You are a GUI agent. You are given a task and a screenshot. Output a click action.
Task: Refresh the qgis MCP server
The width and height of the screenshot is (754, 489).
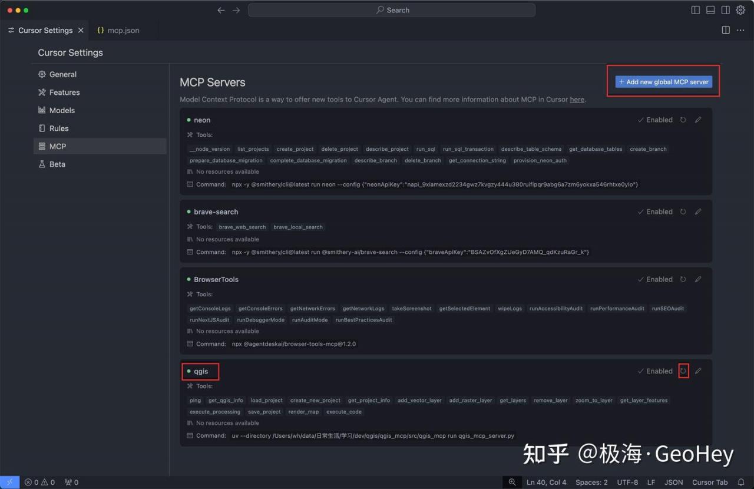[x=683, y=371]
